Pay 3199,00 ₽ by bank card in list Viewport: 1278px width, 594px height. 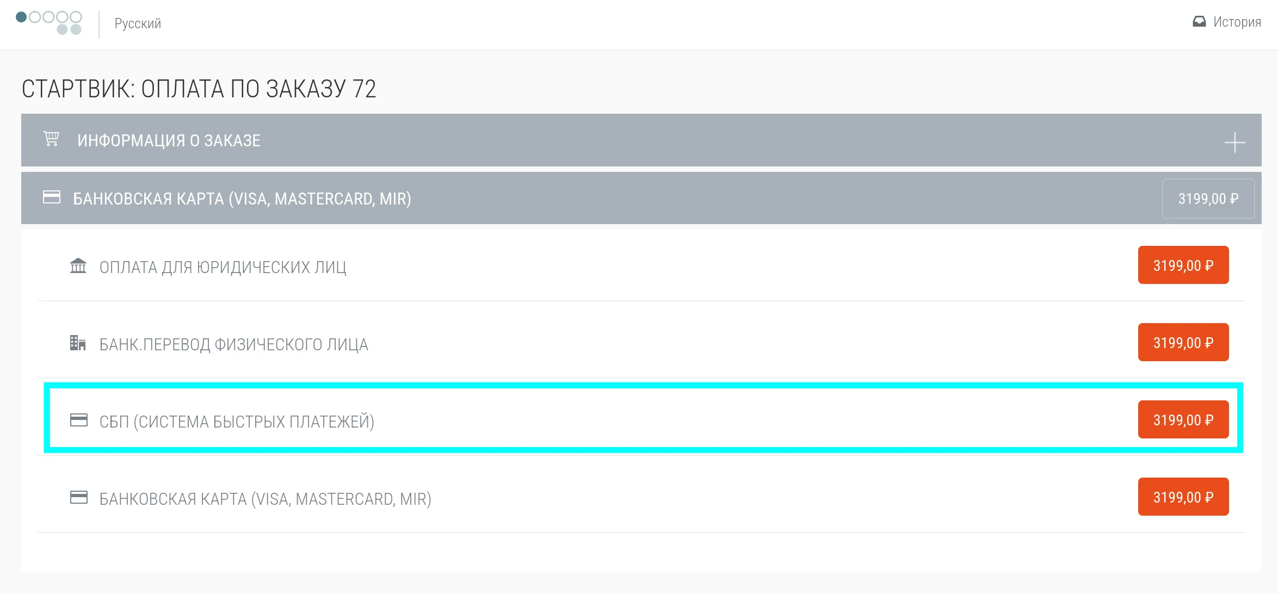coord(1183,497)
